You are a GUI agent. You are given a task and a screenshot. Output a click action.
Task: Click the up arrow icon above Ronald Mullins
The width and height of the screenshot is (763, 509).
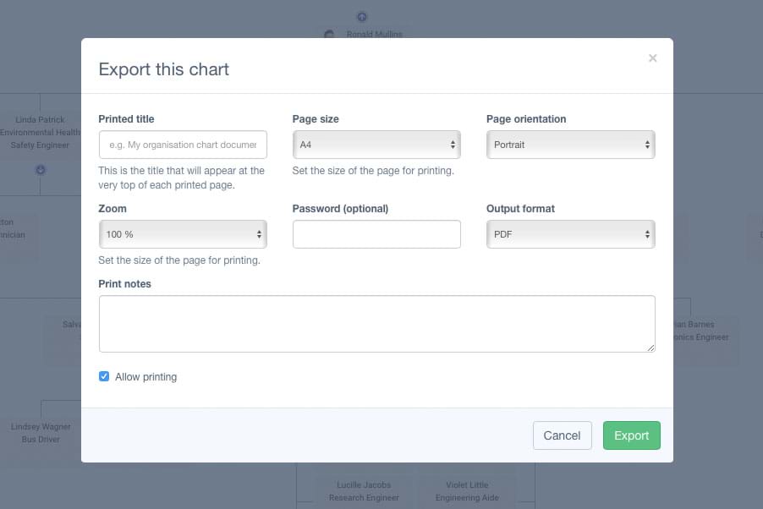[362, 16]
